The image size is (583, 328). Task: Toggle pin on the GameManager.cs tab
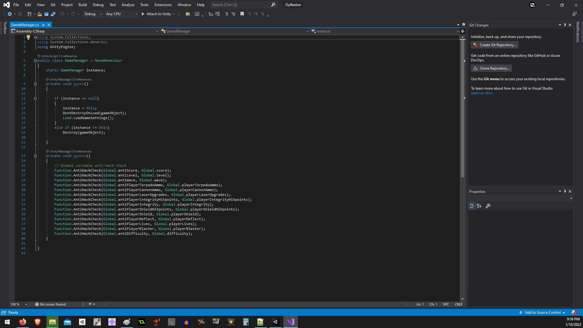pyautogui.click(x=43, y=25)
